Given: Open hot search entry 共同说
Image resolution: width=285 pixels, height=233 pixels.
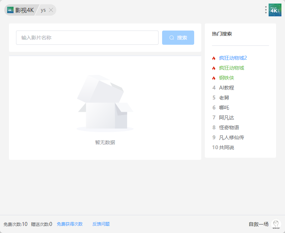Looking at the screenshot, I should (227, 147).
